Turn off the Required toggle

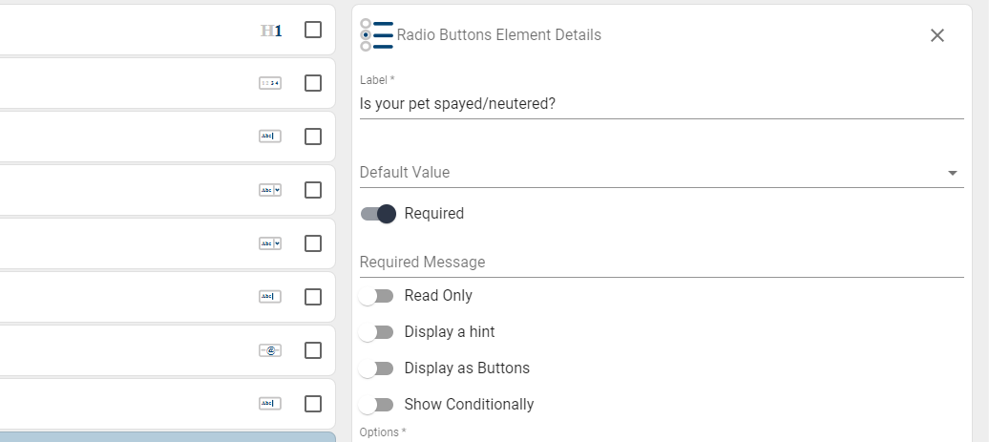378,214
